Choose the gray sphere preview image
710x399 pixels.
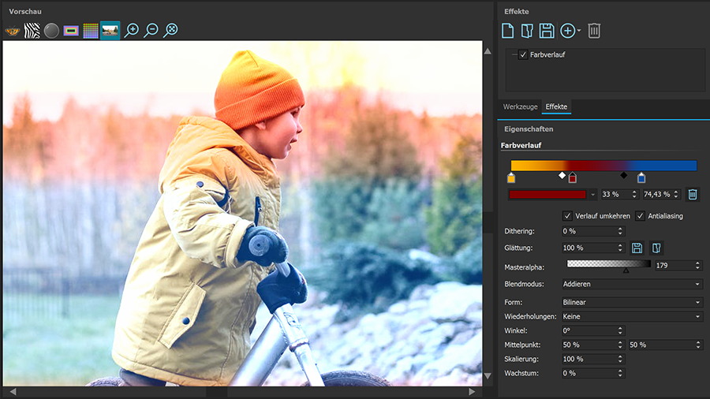point(52,31)
